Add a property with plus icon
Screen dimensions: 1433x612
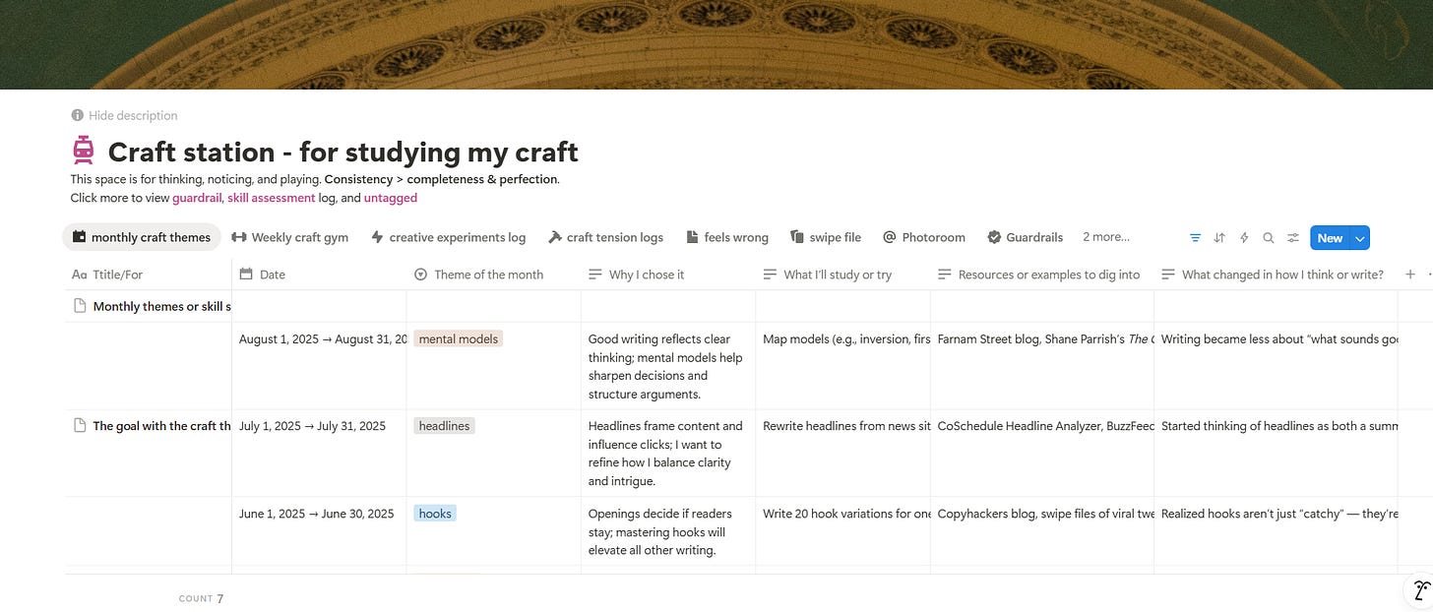point(1410,275)
